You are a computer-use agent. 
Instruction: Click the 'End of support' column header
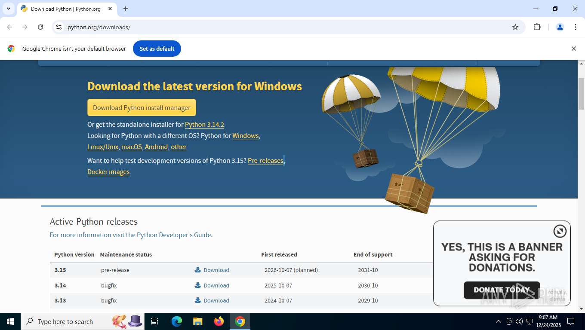[x=373, y=255]
